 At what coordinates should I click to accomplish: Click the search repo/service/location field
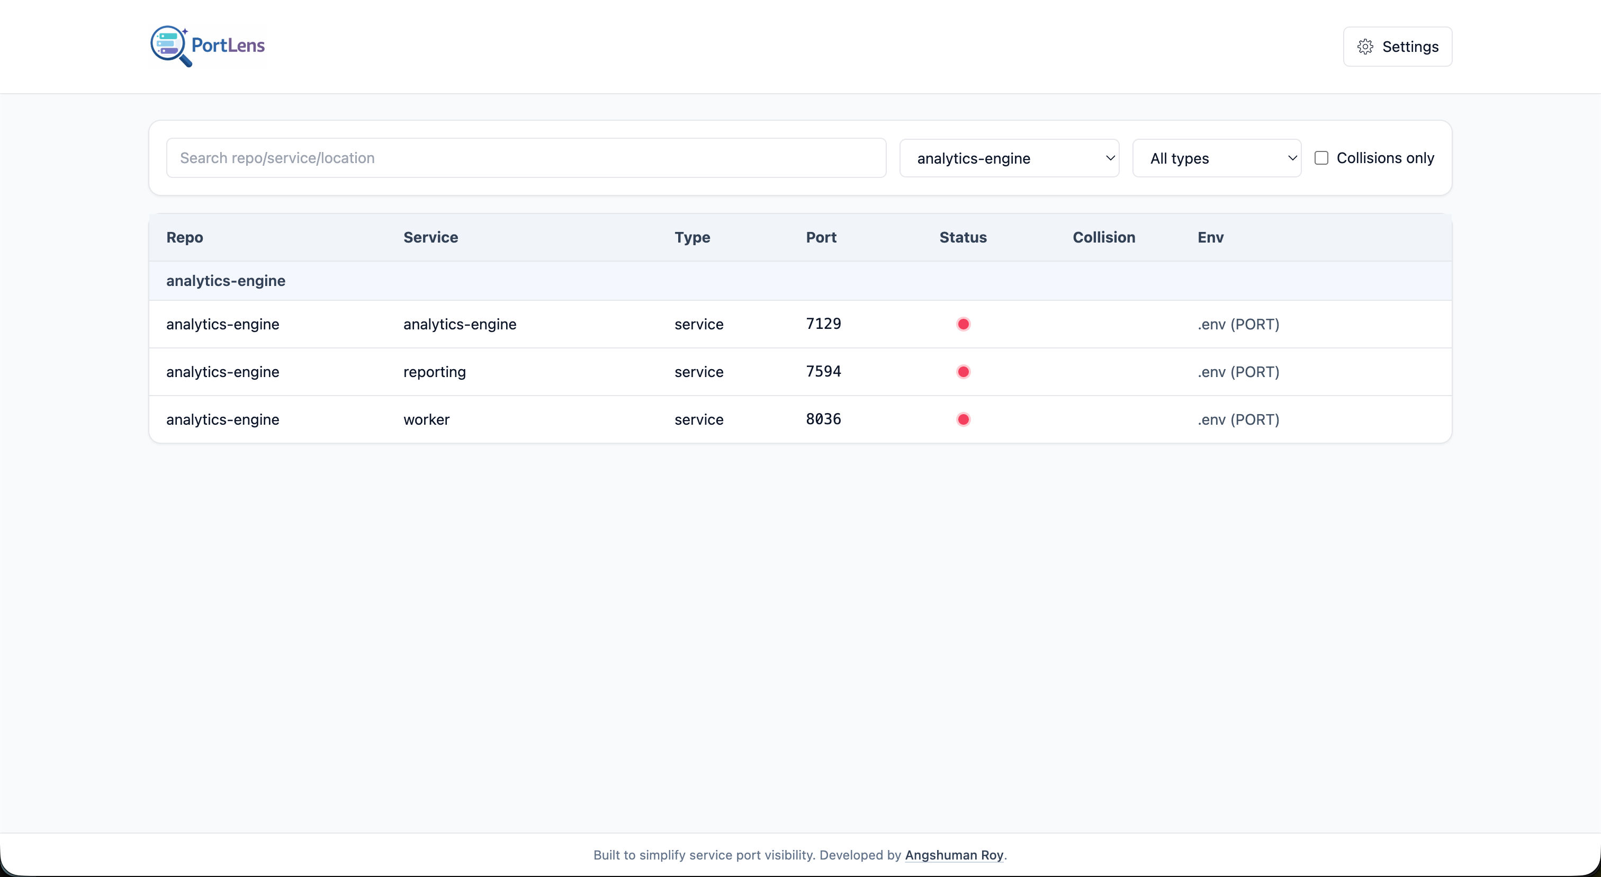coord(525,157)
